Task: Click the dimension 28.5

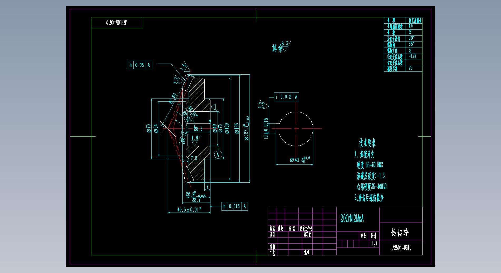Action: [x=198, y=129]
